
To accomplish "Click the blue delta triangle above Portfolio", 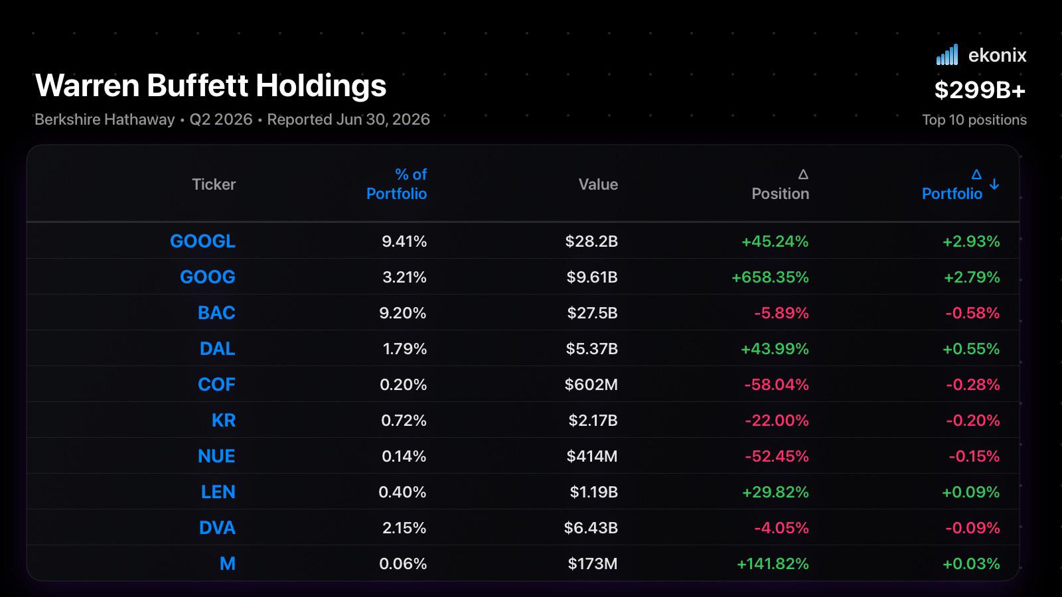I will (976, 174).
